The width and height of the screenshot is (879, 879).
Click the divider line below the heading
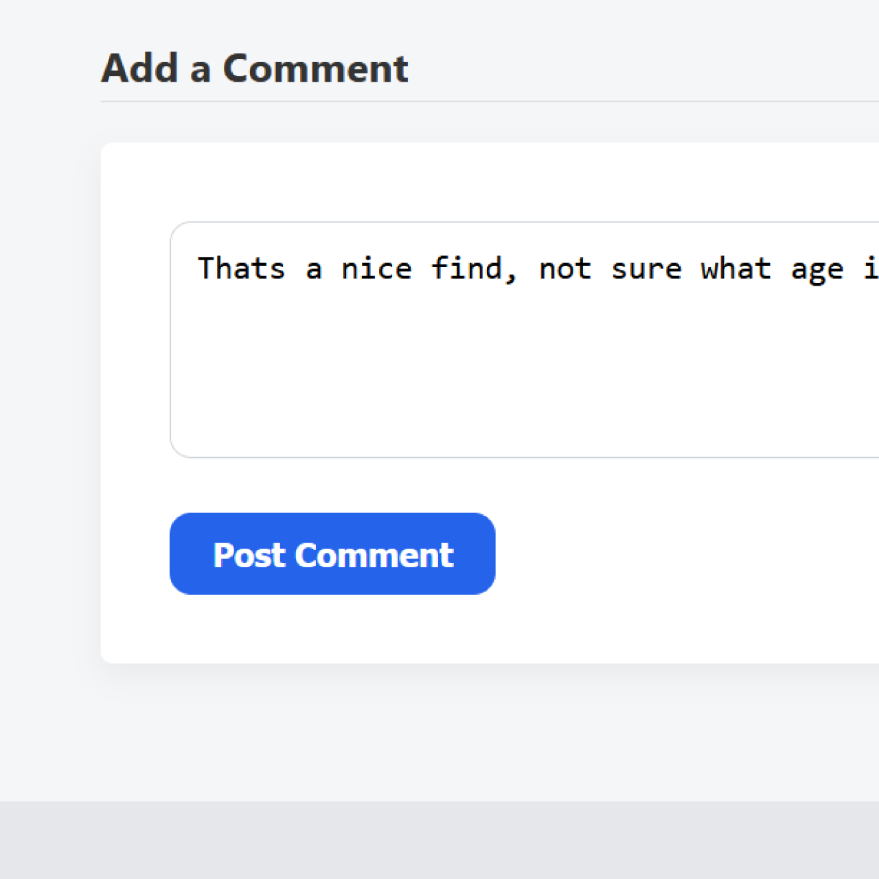[481, 102]
